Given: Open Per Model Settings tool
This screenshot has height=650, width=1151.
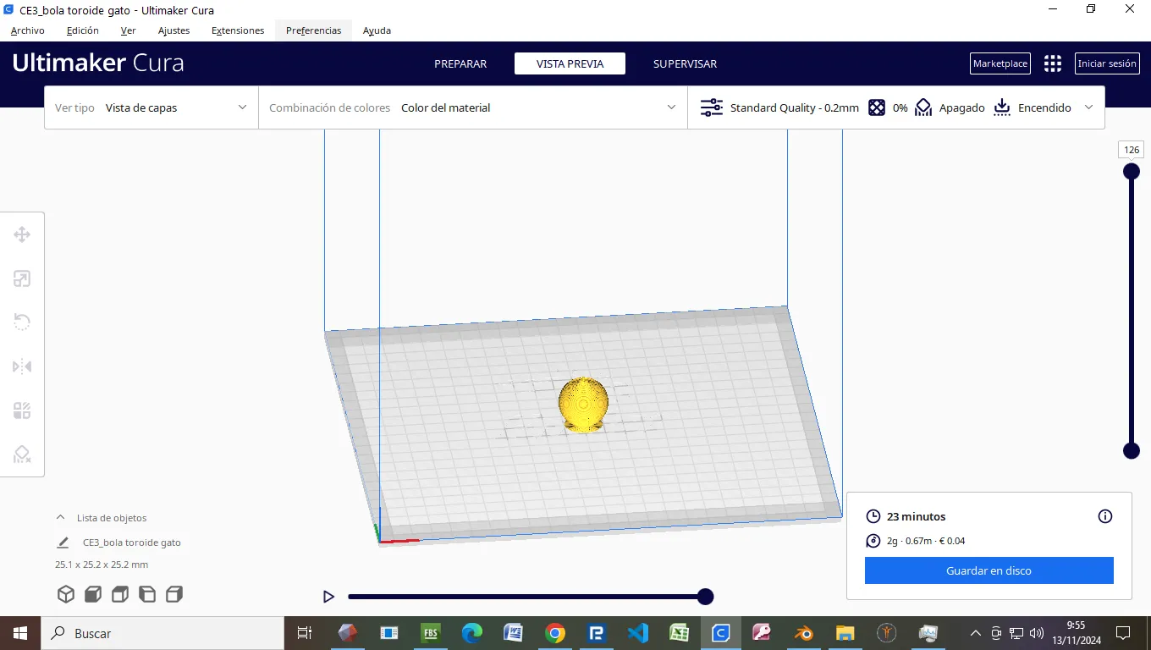Looking at the screenshot, I should (x=22, y=410).
